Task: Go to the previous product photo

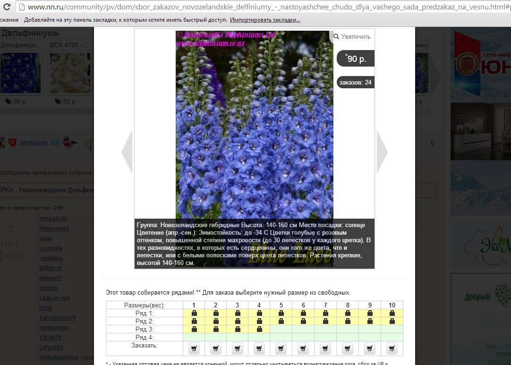Action: [x=127, y=152]
